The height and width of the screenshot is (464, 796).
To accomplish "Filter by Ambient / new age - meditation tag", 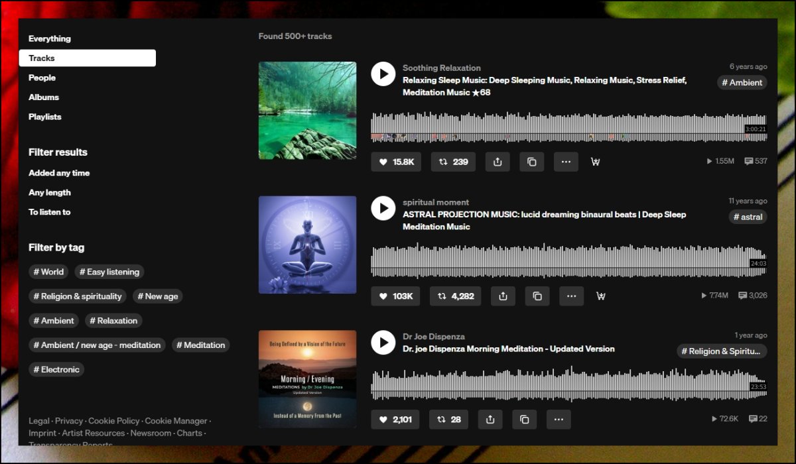I will pyautogui.click(x=97, y=345).
